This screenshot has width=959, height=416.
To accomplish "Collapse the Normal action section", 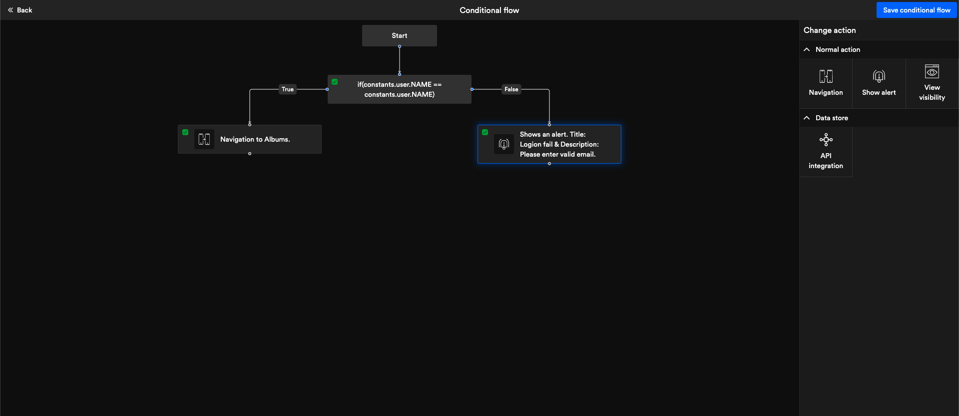I will (807, 49).
